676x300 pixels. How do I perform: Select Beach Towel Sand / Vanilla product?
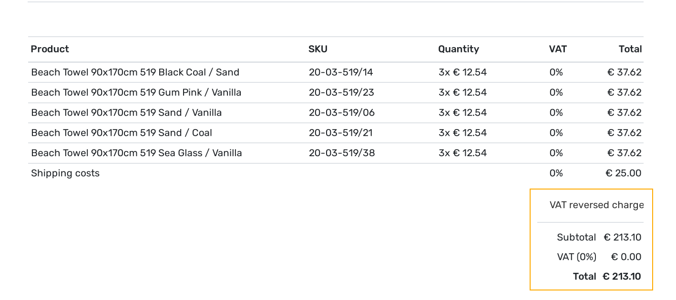pos(126,113)
